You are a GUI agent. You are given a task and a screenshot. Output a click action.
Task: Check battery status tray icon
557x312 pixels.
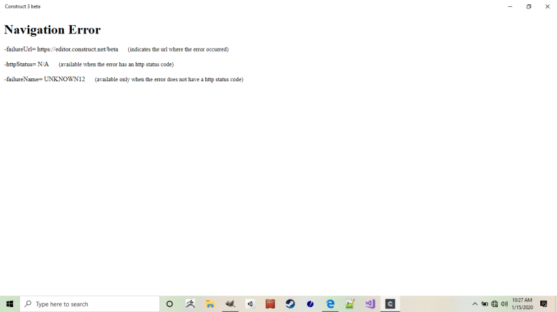[x=485, y=304]
